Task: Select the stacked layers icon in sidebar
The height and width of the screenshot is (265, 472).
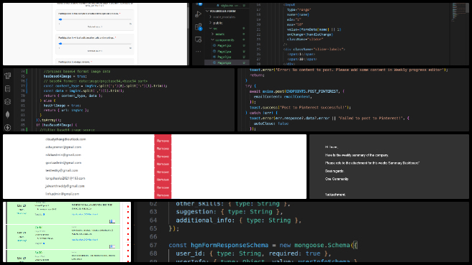Action: tap(8, 101)
